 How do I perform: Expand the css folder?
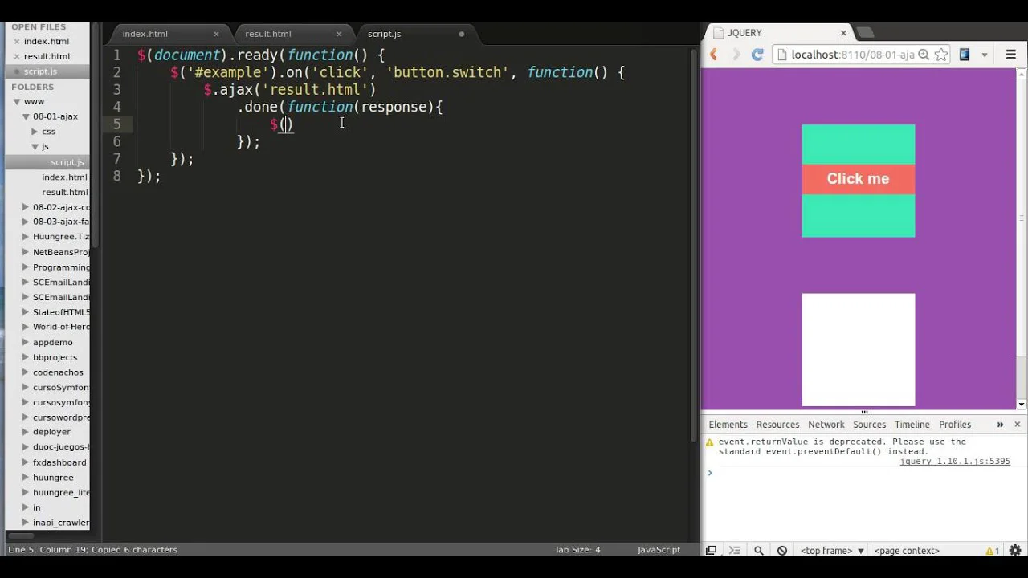click(35, 132)
